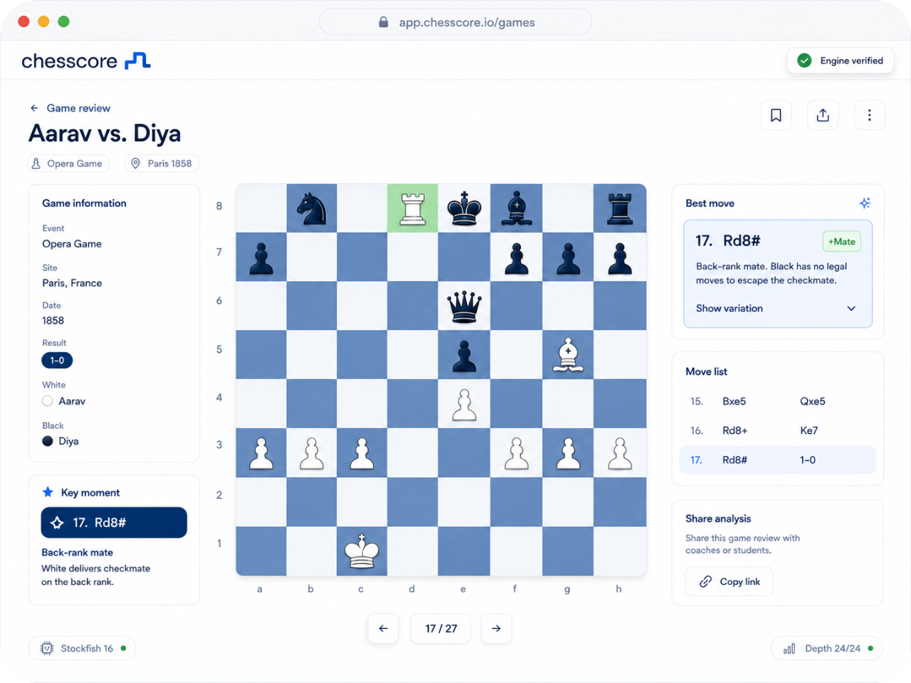Click the address bar lock icon
This screenshot has height=683, width=911.
pos(384,22)
